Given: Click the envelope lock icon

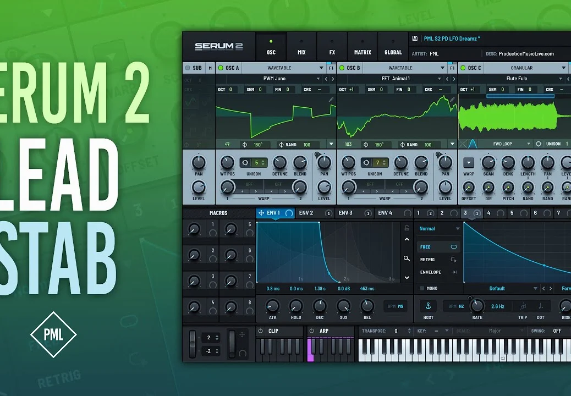Looking at the screenshot, I should pyautogui.click(x=407, y=228).
